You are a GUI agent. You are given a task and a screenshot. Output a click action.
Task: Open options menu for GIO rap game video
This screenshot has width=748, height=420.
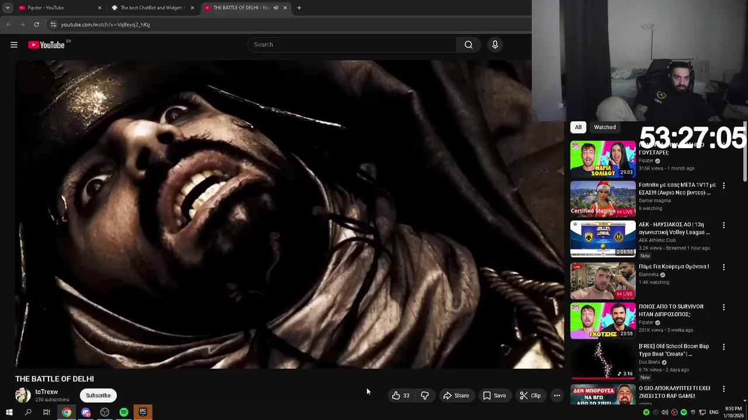[723, 388]
